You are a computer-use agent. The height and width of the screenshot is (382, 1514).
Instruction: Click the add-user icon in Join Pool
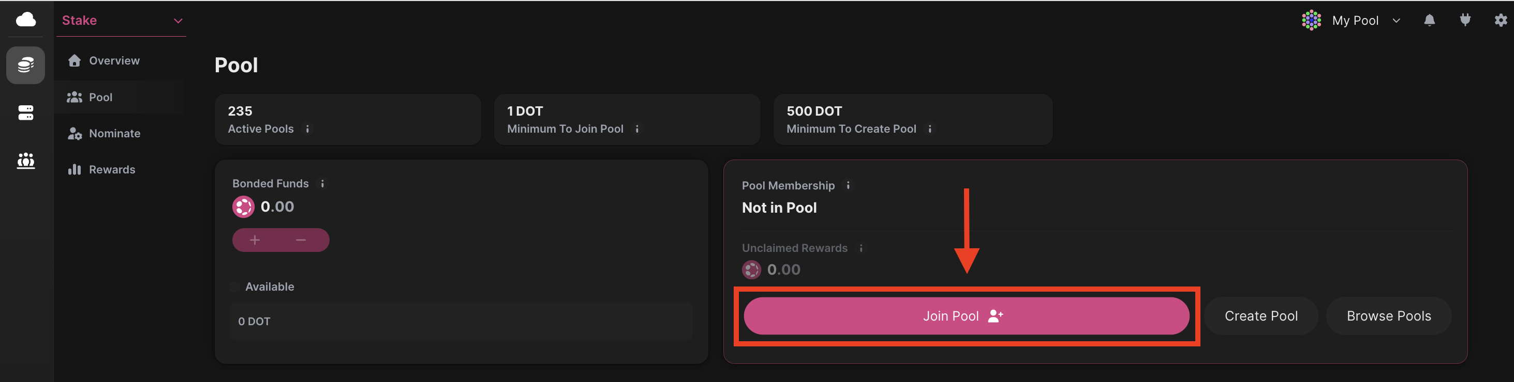click(996, 316)
